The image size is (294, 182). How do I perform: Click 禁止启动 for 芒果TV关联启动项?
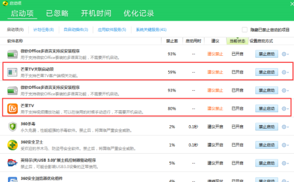[267, 72]
